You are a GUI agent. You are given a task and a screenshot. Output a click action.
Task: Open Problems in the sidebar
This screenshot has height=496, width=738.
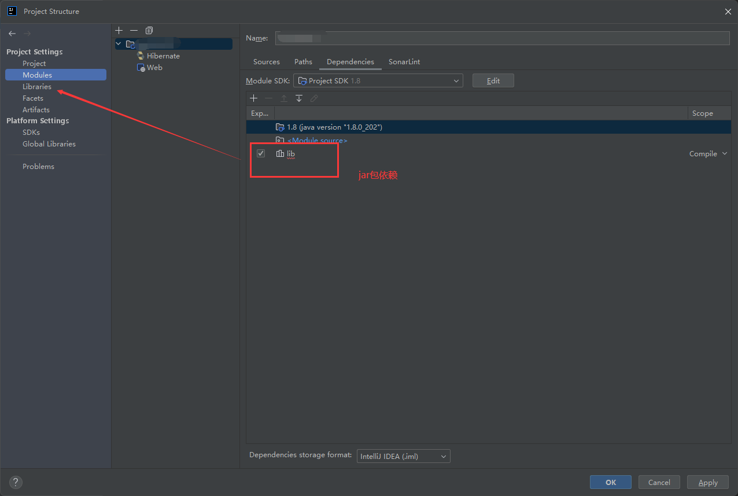click(x=38, y=167)
